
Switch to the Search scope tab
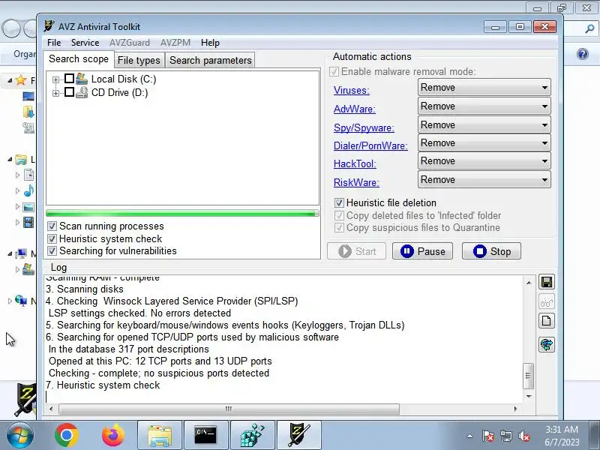(79, 59)
